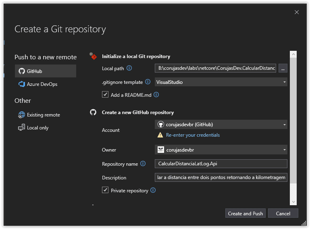Cancel the Git repository dialog

(x=283, y=213)
